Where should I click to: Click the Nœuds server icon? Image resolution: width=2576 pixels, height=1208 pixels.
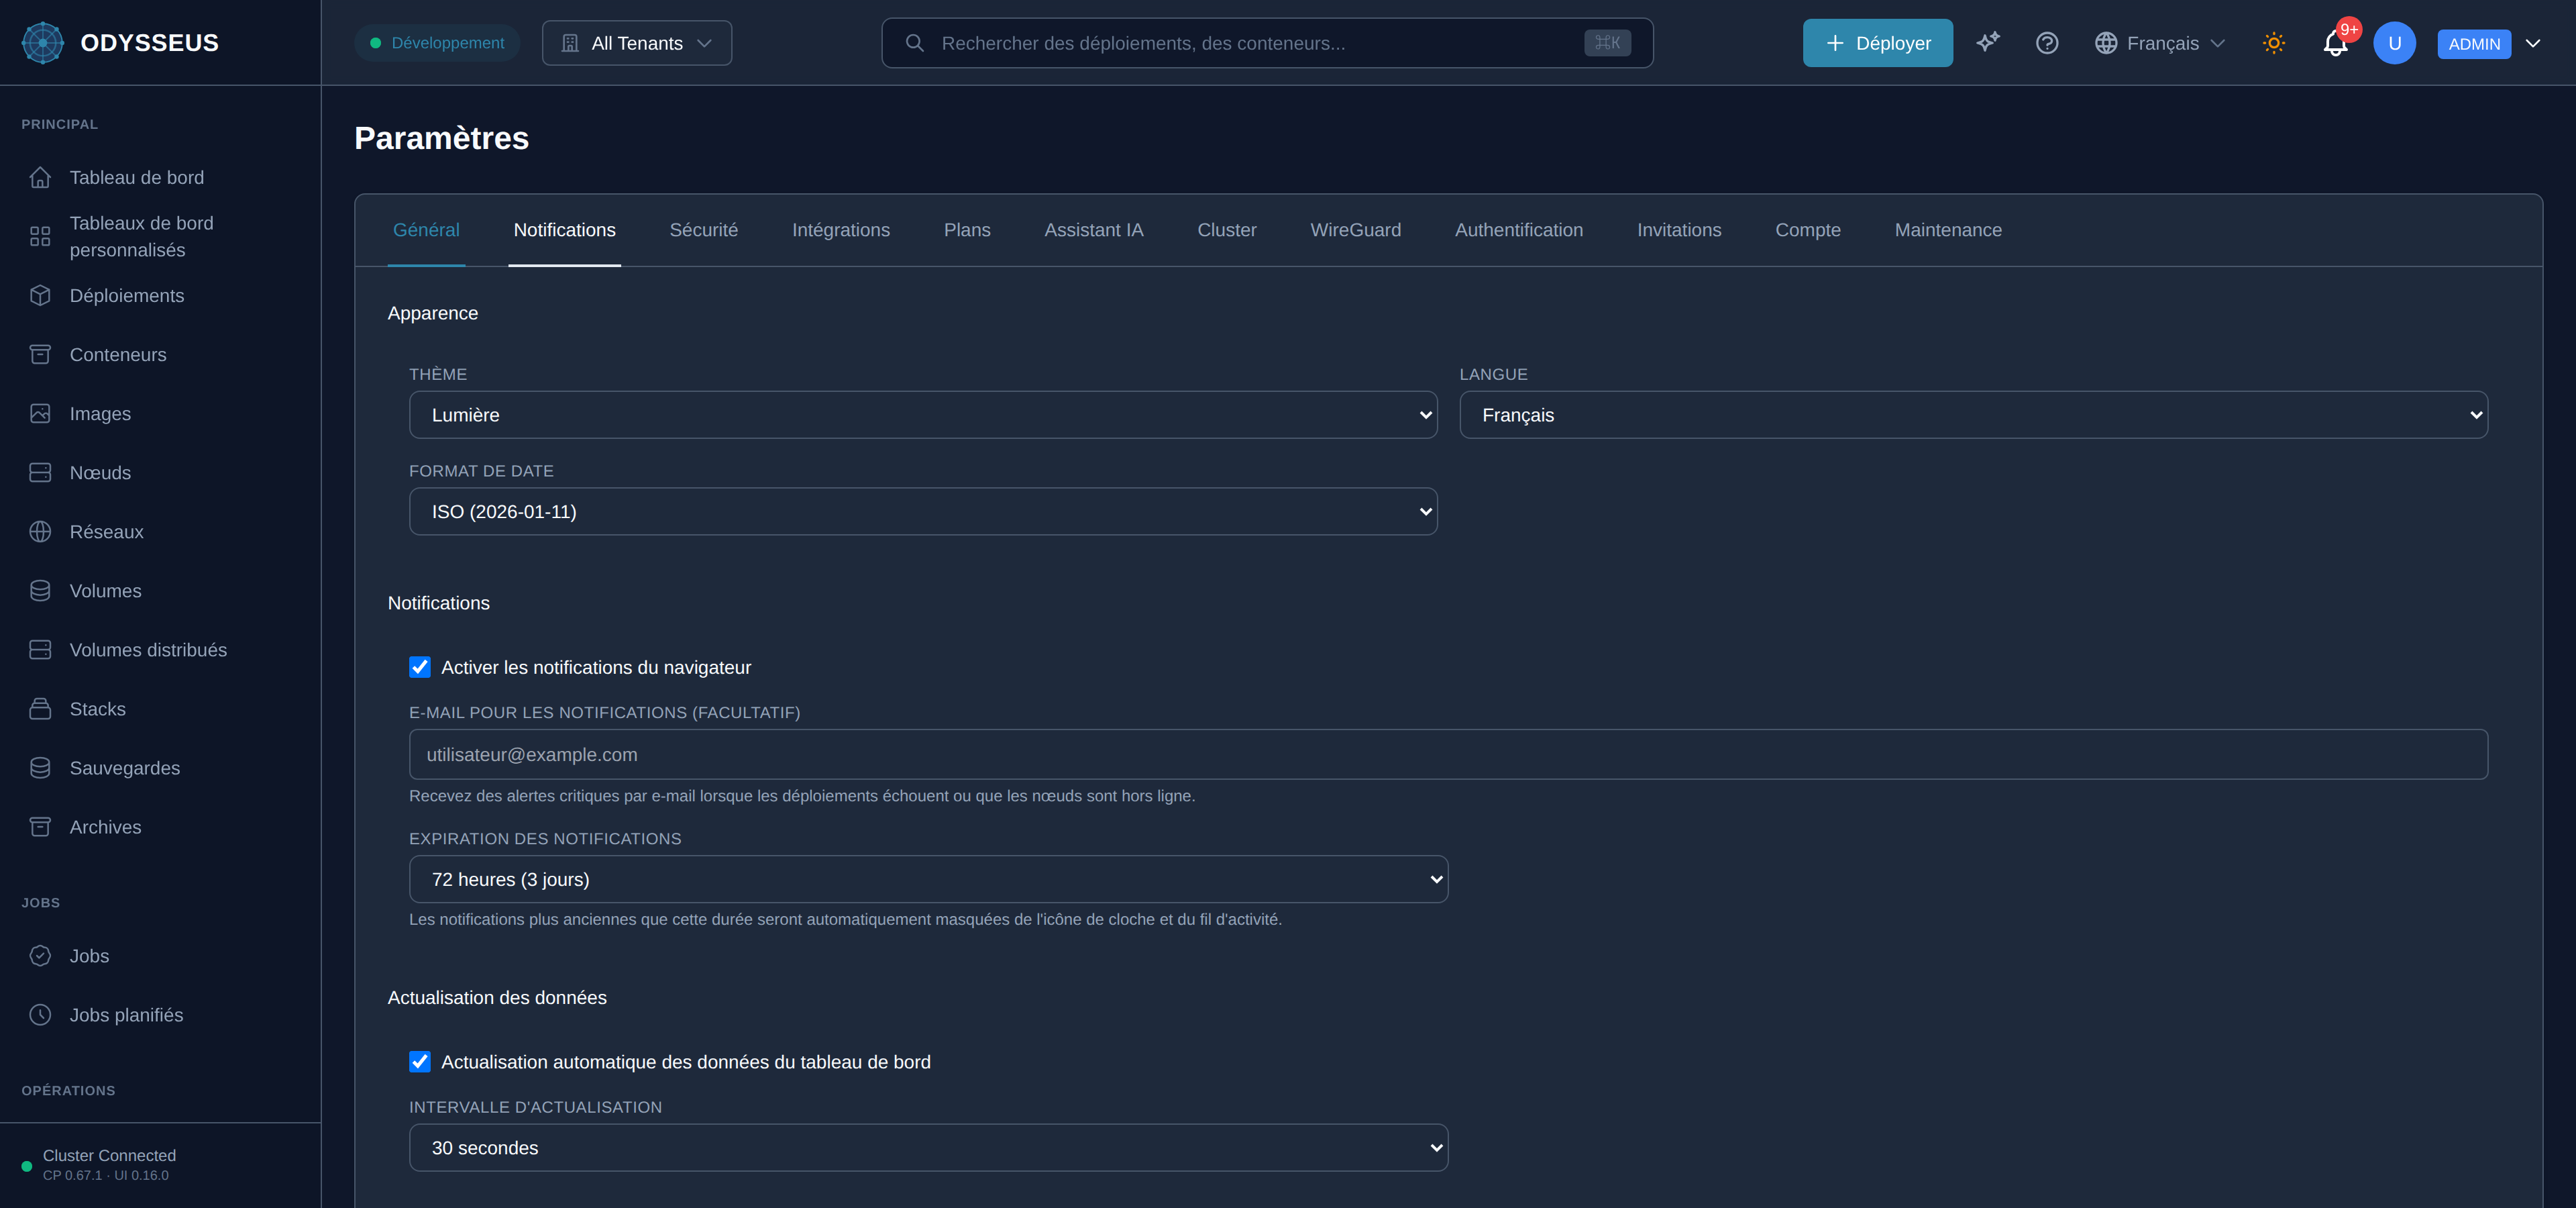(x=40, y=472)
